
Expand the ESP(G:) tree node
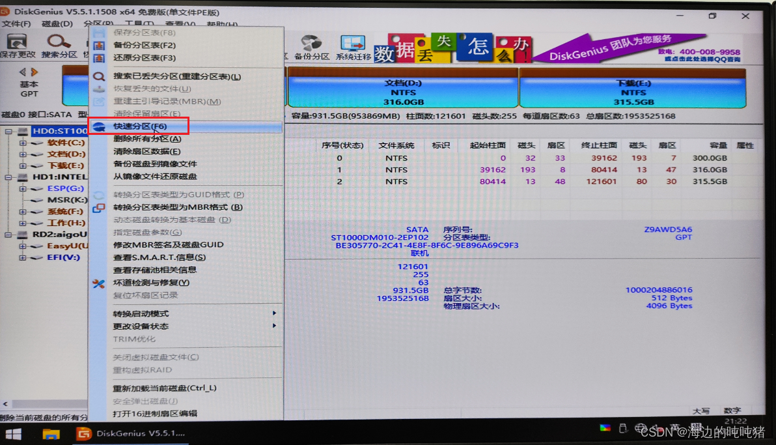pyautogui.click(x=23, y=188)
